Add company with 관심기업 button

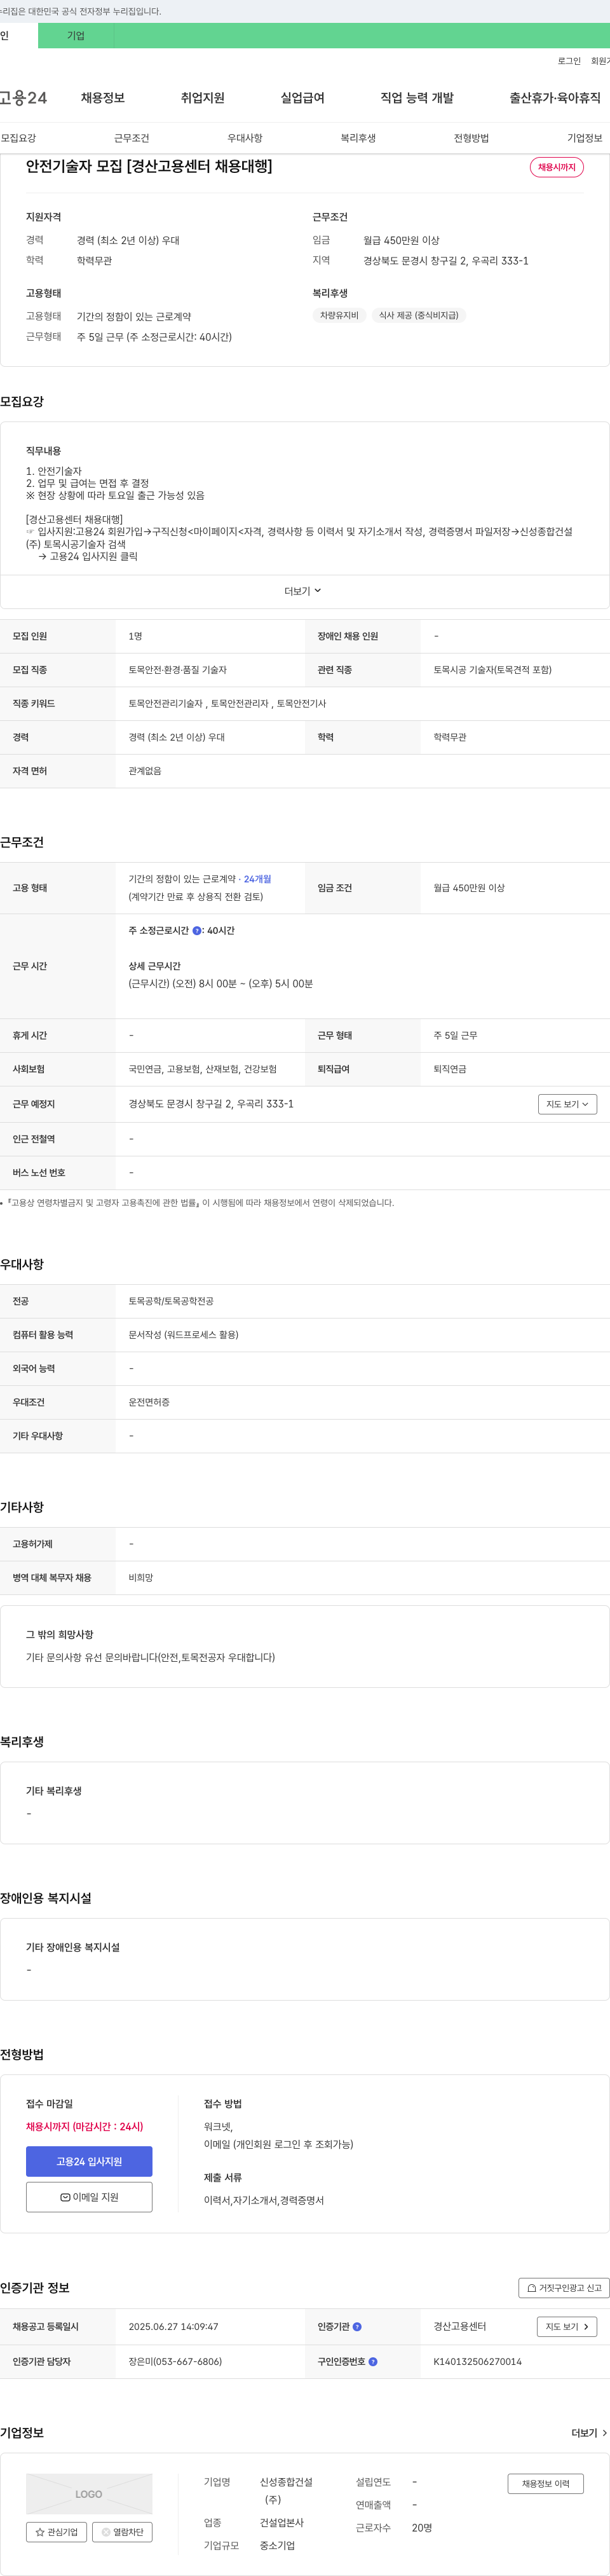pos(56,2532)
